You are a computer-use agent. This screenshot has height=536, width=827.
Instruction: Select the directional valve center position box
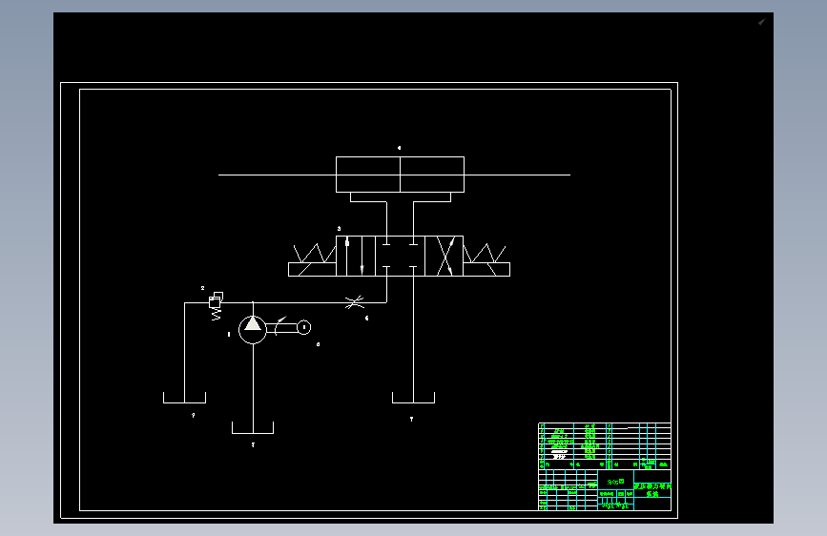click(400, 256)
